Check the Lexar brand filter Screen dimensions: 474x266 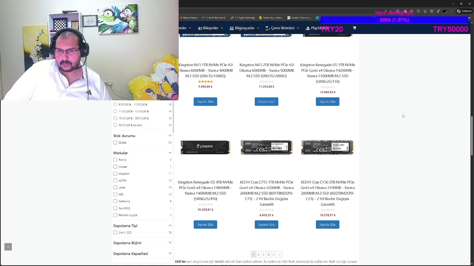(x=115, y=187)
